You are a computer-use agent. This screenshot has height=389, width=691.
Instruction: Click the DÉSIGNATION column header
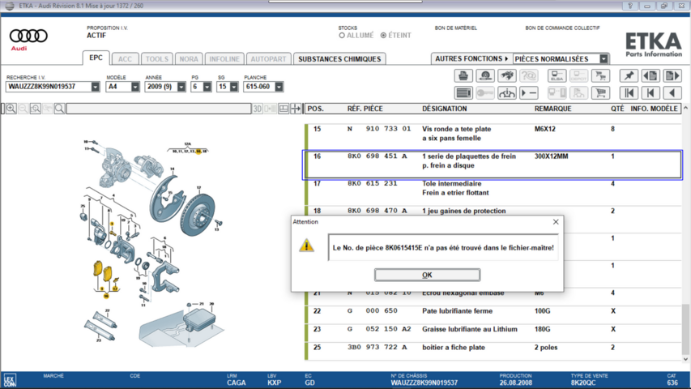coord(444,109)
